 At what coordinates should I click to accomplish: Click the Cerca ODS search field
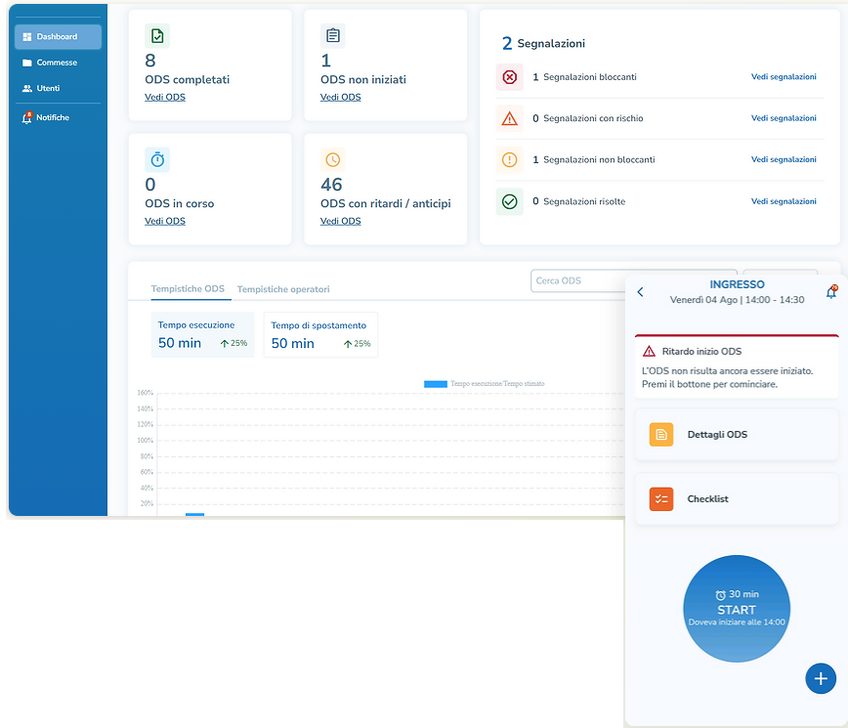[x=576, y=280]
